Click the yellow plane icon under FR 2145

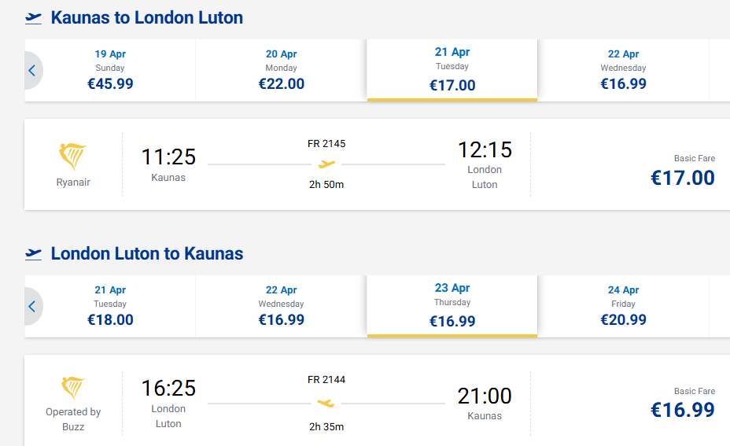click(326, 164)
